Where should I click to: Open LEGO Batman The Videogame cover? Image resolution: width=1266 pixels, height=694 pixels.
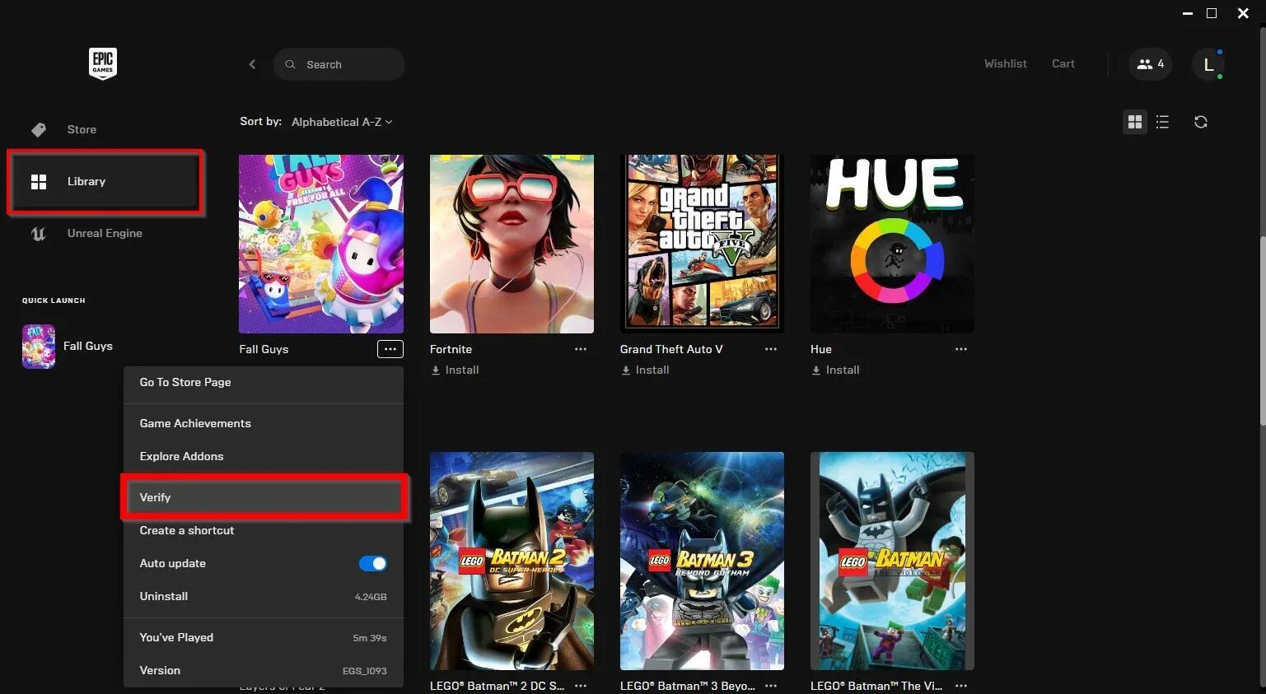pos(892,561)
